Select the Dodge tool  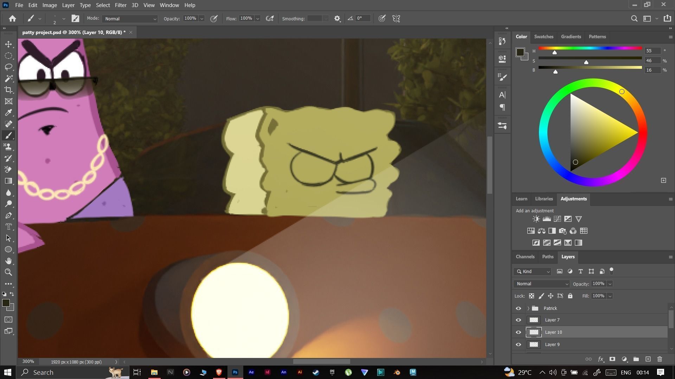click(9, 204)
